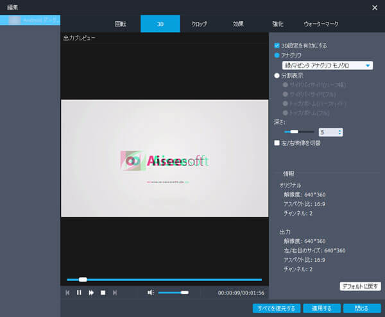
Task: Switch to the 3D tab
Action: pyautogui.click(x=160, y=24)
